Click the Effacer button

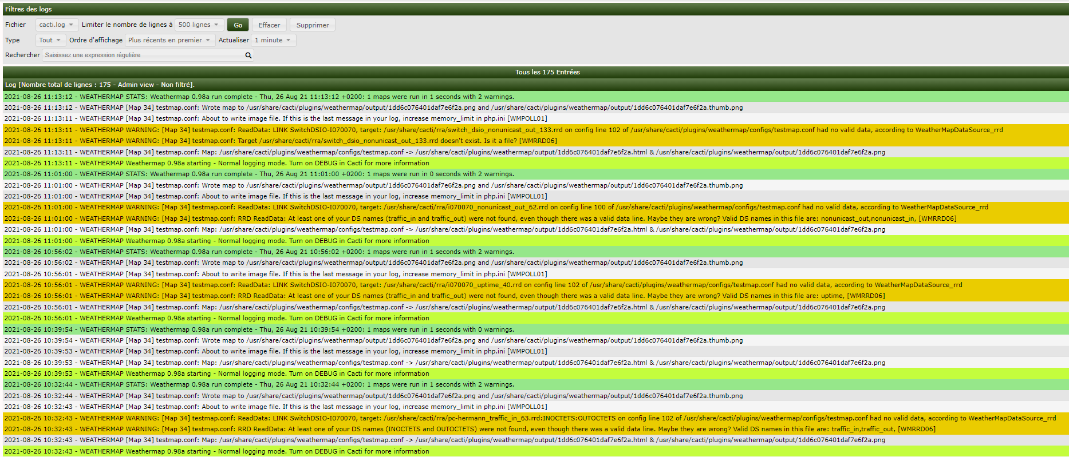269,25
